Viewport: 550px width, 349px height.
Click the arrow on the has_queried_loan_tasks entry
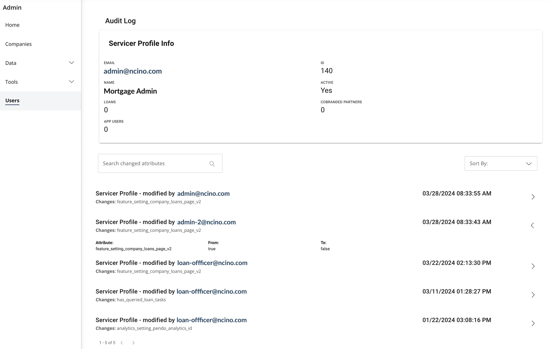click(532, 295)
